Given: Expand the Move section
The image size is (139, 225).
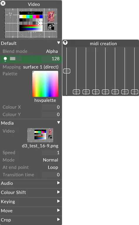Looking at the screenshot, I should coord(58,210).
